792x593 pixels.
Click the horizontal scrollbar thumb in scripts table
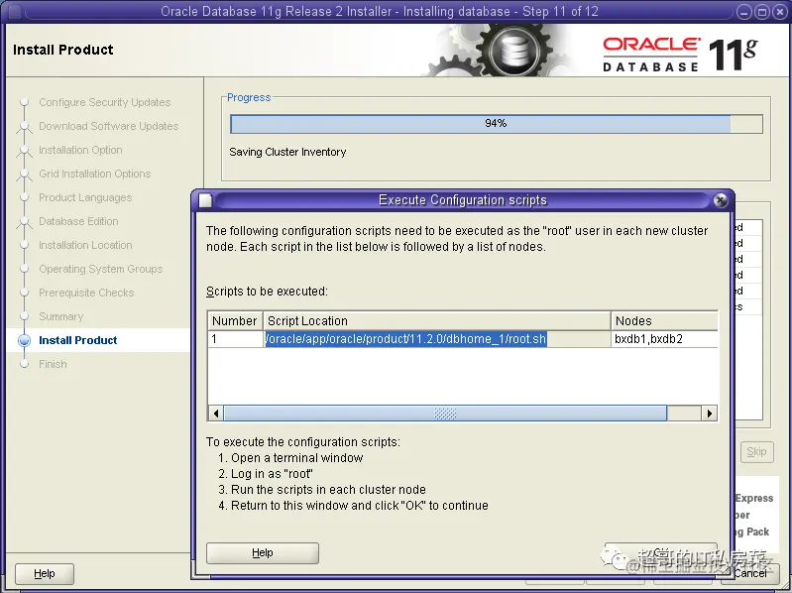pos(445,414)
